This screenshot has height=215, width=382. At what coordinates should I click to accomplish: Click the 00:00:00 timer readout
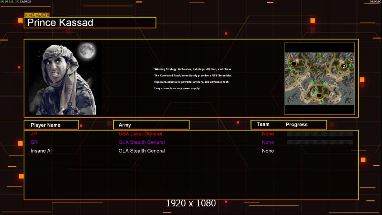375,1
